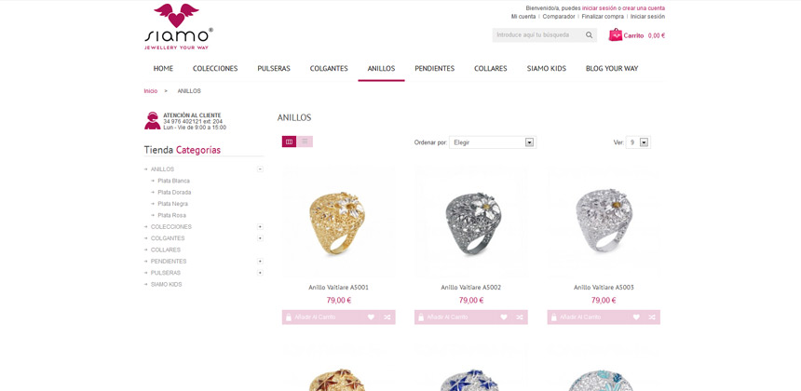
Task: Expand the COLECCIONES sidebar category
Action: tap(260, 226)
